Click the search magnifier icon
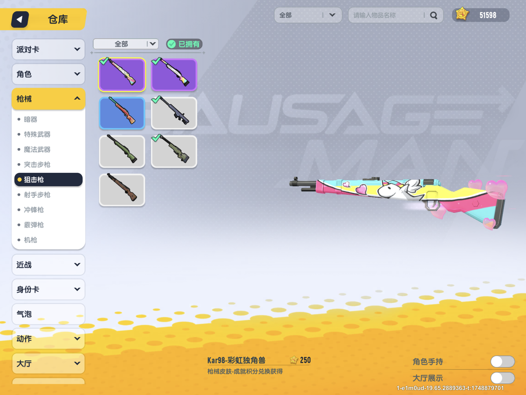The width and height of the screenshot is (526, 395). (434, 15)
